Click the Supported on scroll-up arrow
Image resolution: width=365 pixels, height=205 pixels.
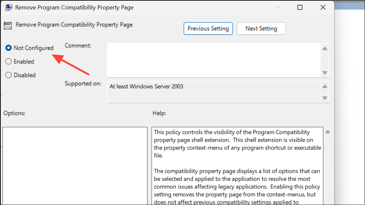coord(324,86)
